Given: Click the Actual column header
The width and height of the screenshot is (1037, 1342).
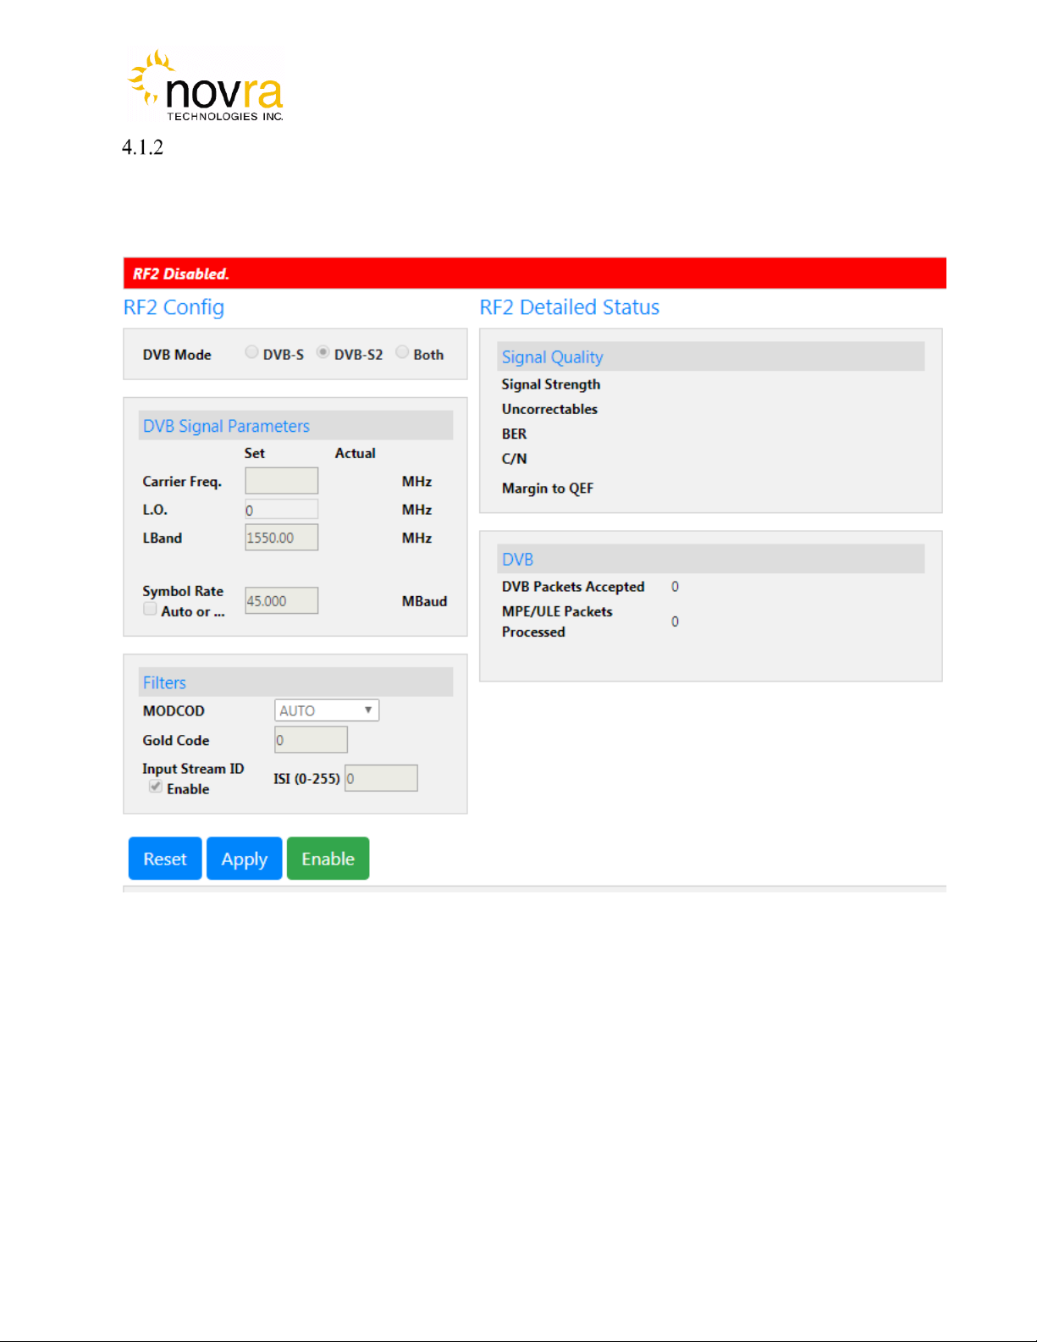Looking at the screenshot, I should (356, 453).
